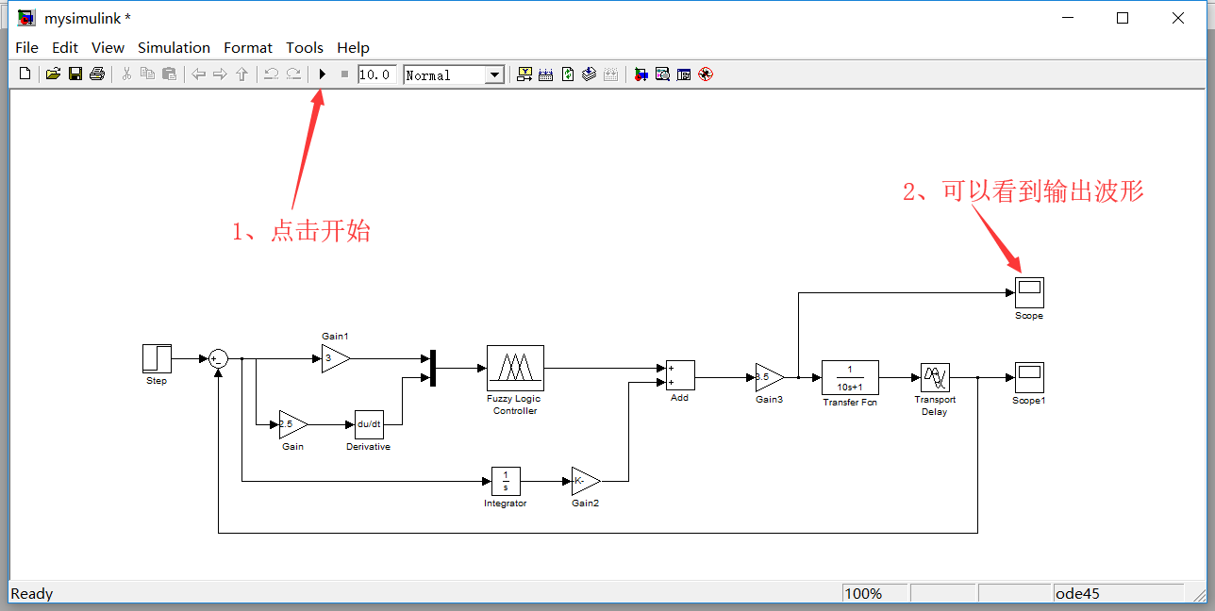The width and height of the screenshot is (1215, 611).
Task: Select the Gain1 triangle block
Action: 336,358
